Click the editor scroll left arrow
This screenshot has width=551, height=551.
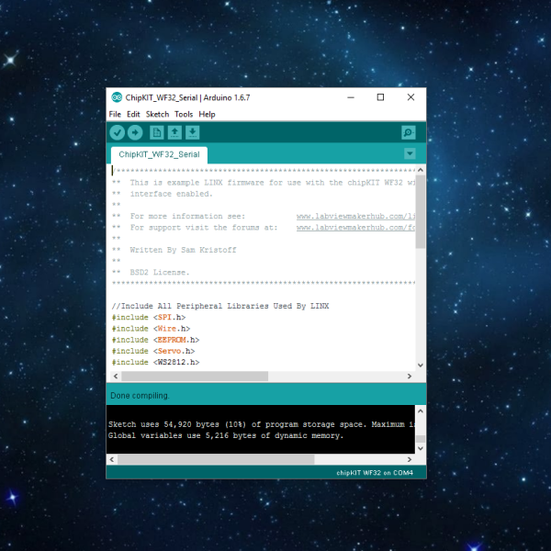click(116, 376)
